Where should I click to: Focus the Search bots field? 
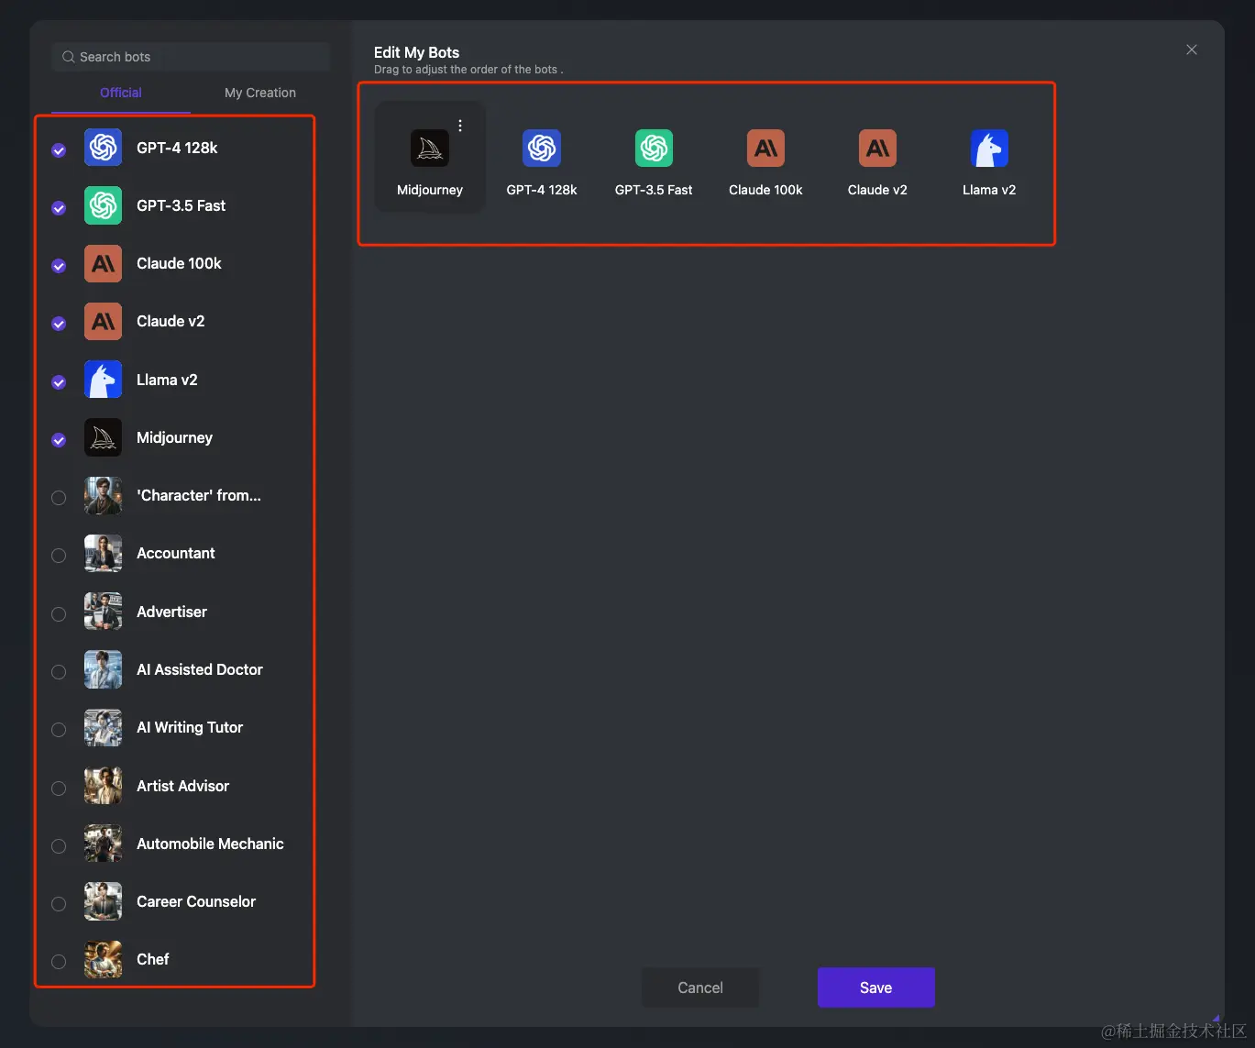point(191,57)
